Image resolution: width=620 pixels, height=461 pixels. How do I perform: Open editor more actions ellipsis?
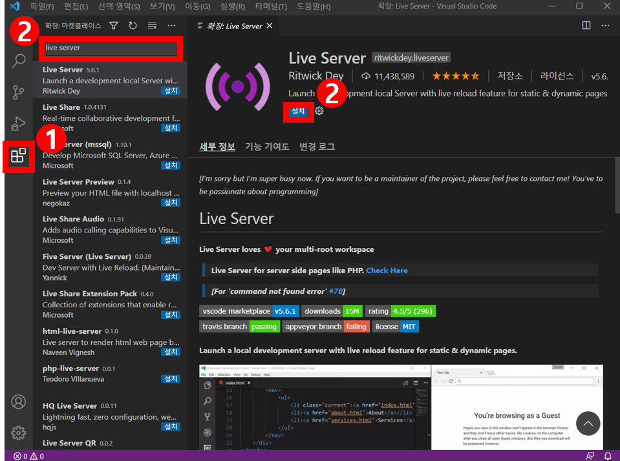pos(605,26)
